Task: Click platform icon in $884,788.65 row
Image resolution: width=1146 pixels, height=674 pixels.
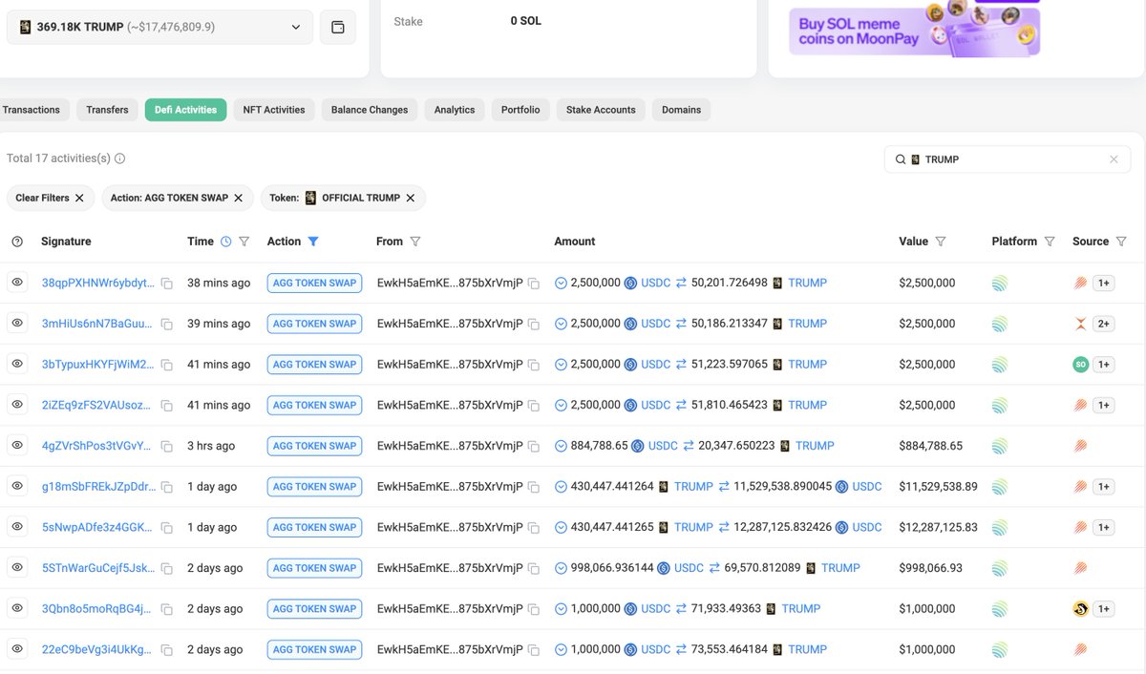Action: pos(1000,446)
